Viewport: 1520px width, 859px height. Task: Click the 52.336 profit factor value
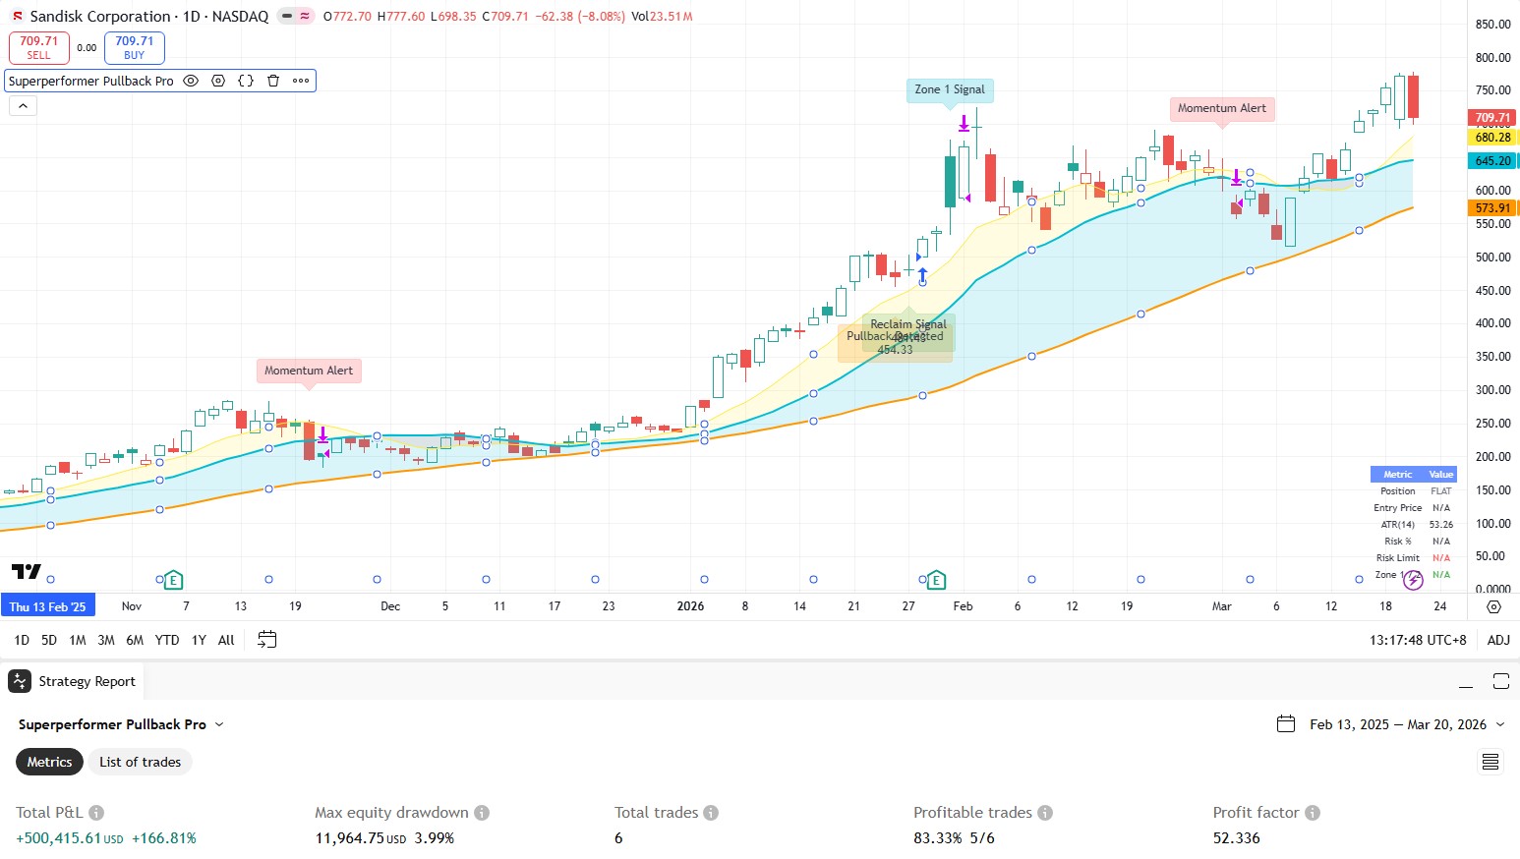click(x=1236, y=838)
